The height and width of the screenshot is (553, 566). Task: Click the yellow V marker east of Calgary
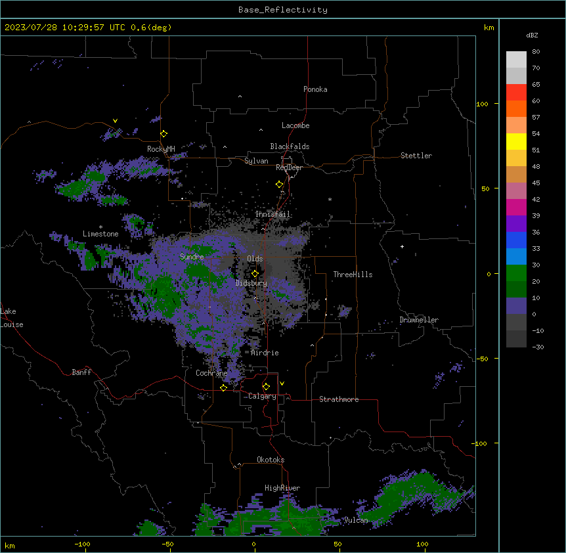coord(282,384)
